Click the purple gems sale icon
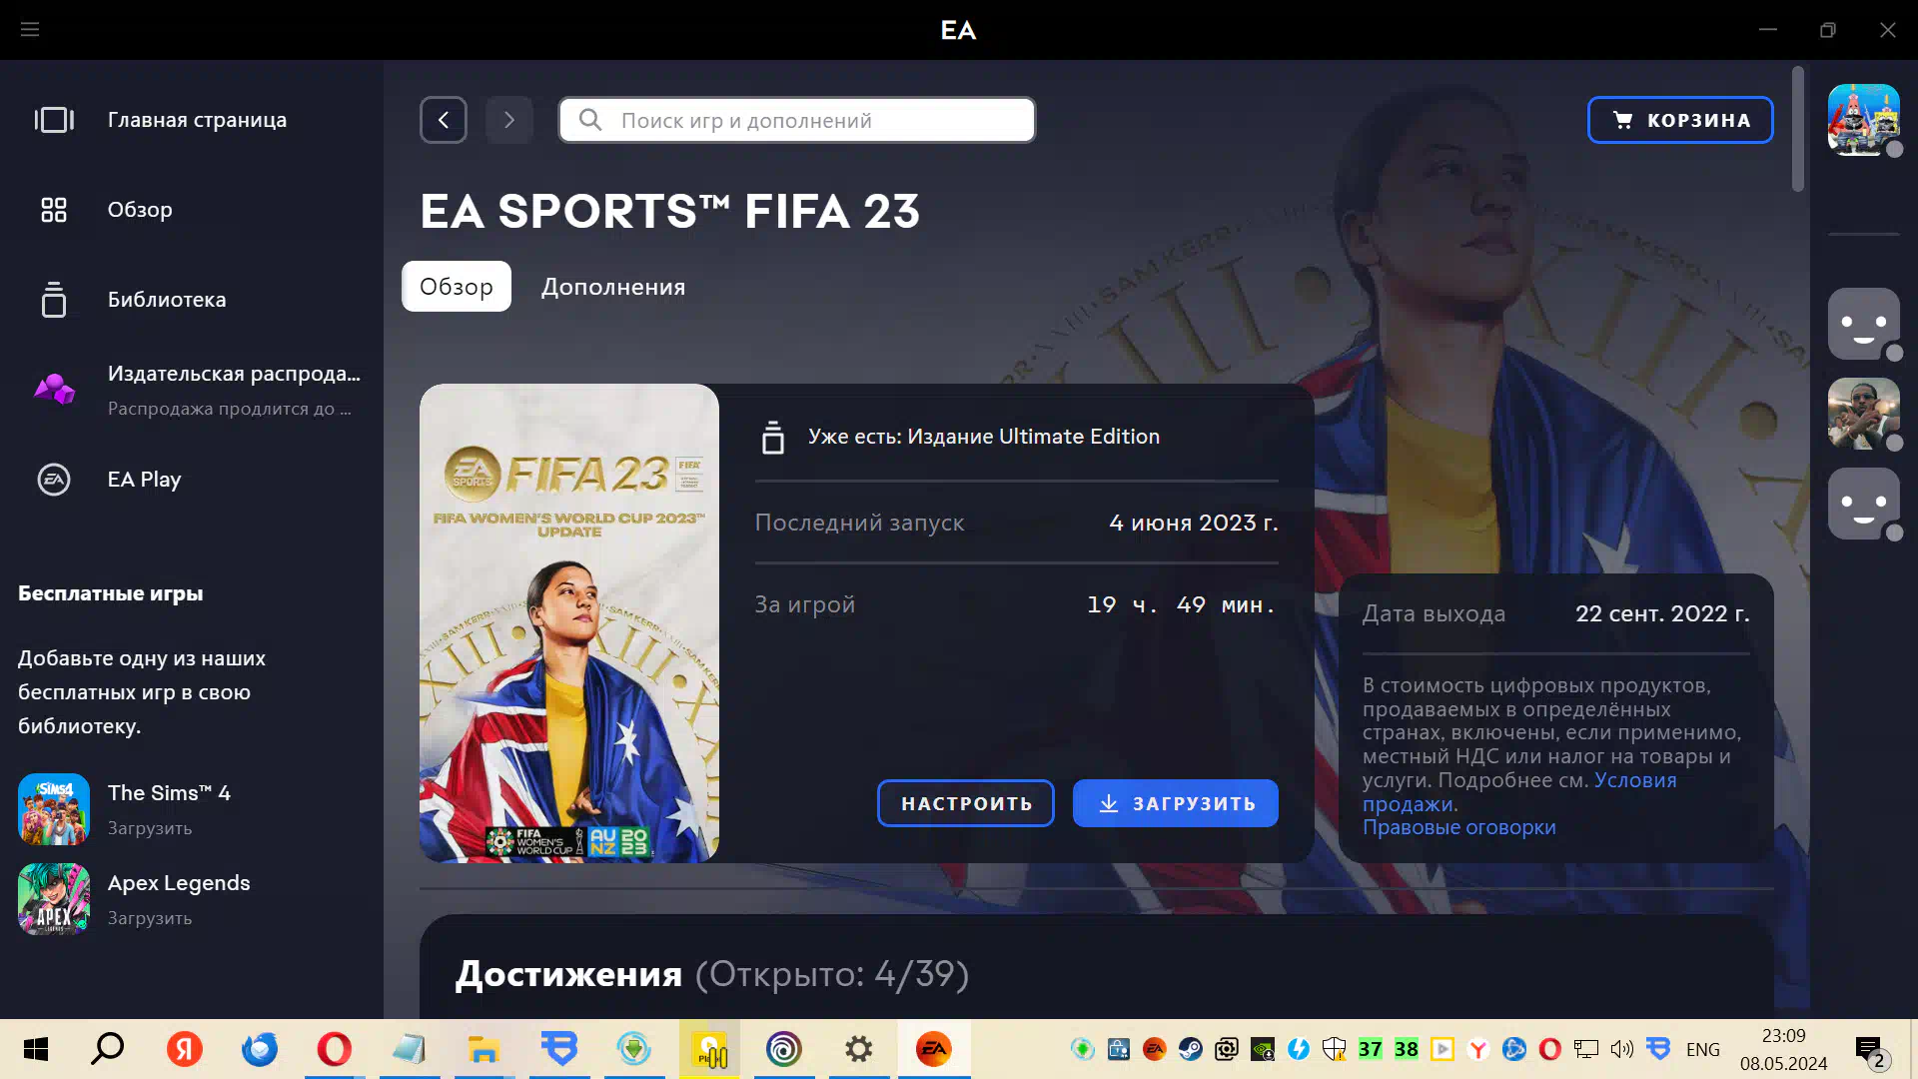 pos(54,389)
